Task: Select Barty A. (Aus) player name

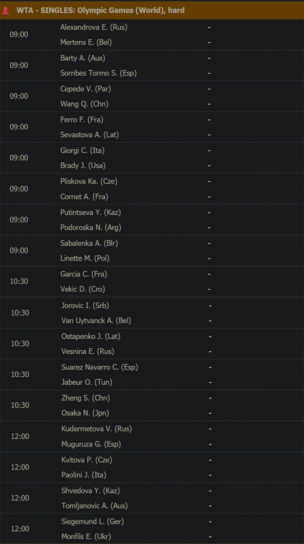Action: (x=83, y=58)
